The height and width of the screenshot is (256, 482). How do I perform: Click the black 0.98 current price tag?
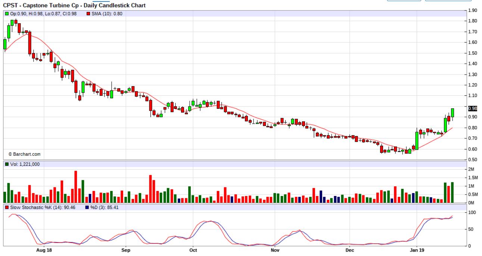click(x=472, y=108)
